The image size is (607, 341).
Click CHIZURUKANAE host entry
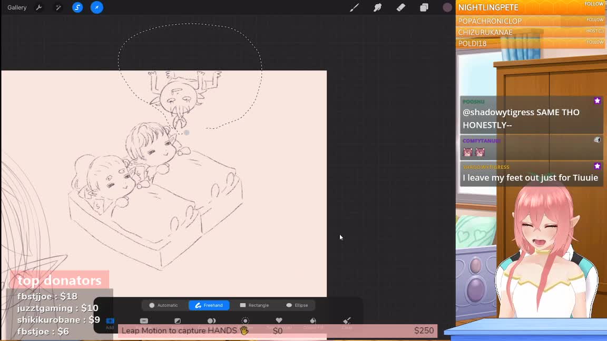(485, 32)
